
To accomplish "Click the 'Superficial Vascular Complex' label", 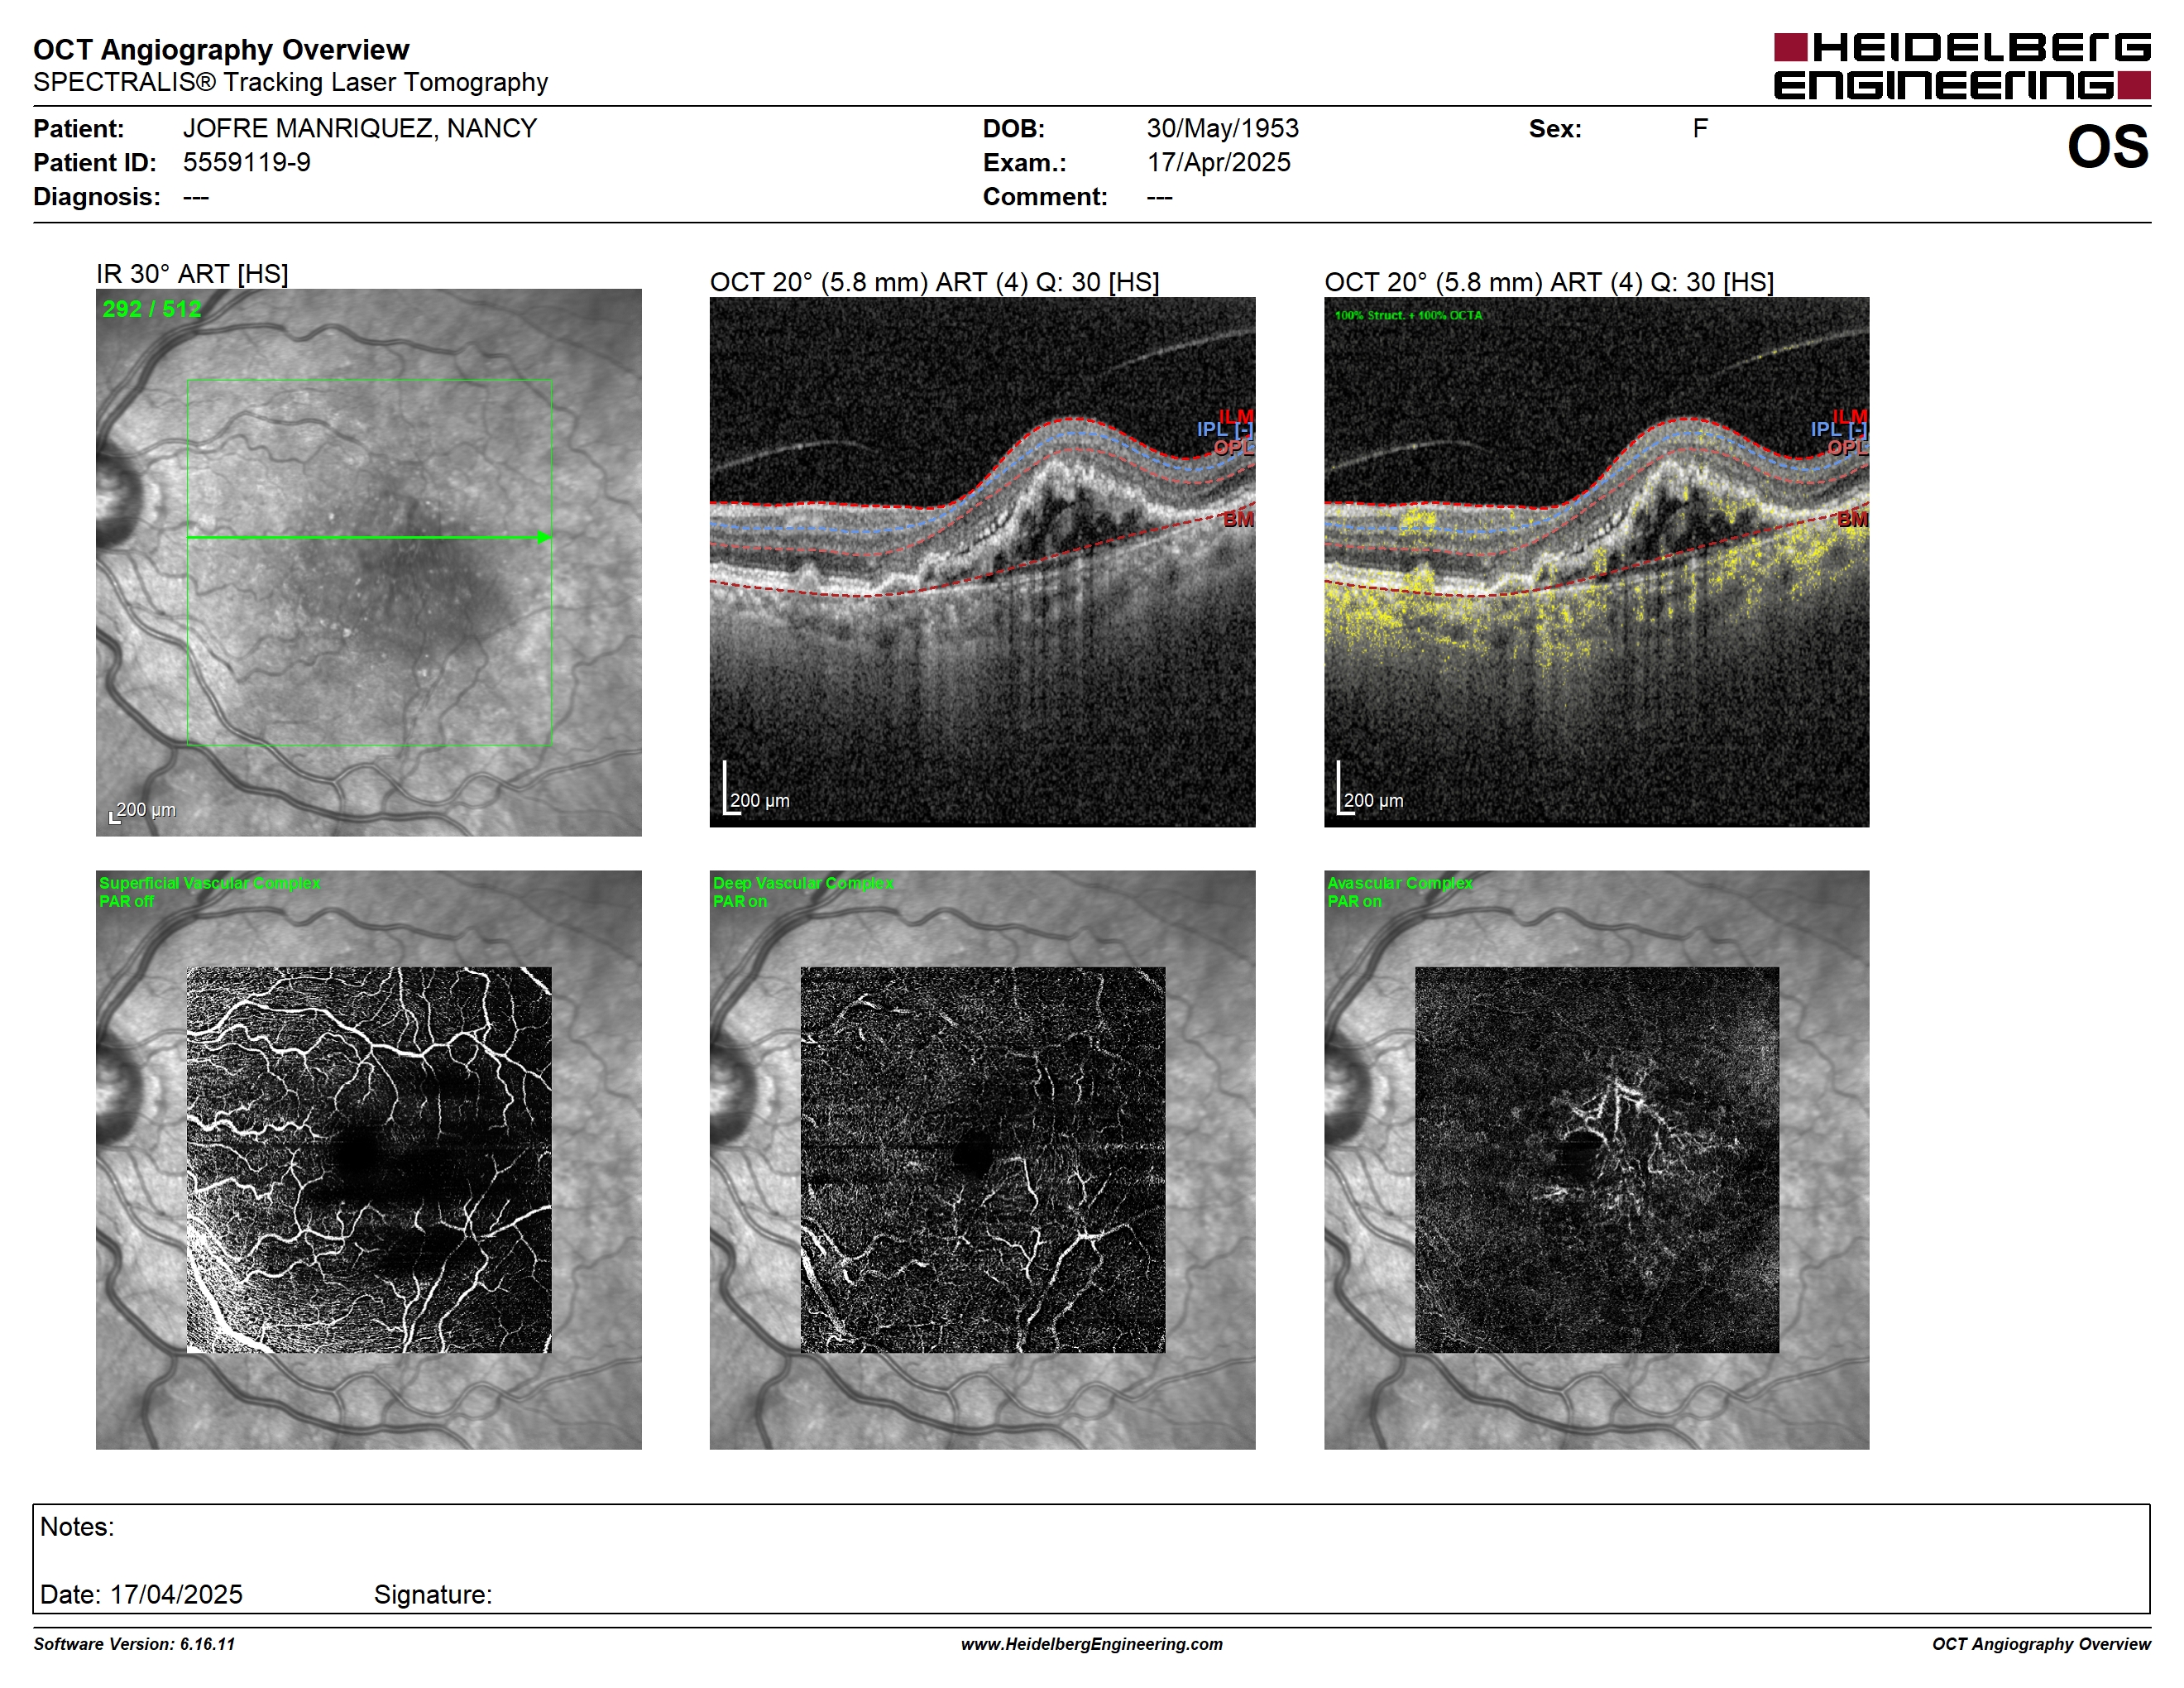I will [210, 883].
